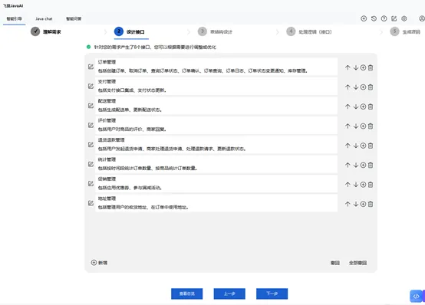Open history icon in top toolbar
Screen dimensions: 425x305
click(374, 18)
